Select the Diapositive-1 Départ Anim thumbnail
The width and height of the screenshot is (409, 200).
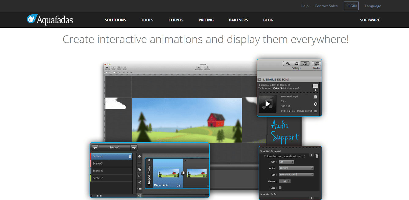coord(168,173)
